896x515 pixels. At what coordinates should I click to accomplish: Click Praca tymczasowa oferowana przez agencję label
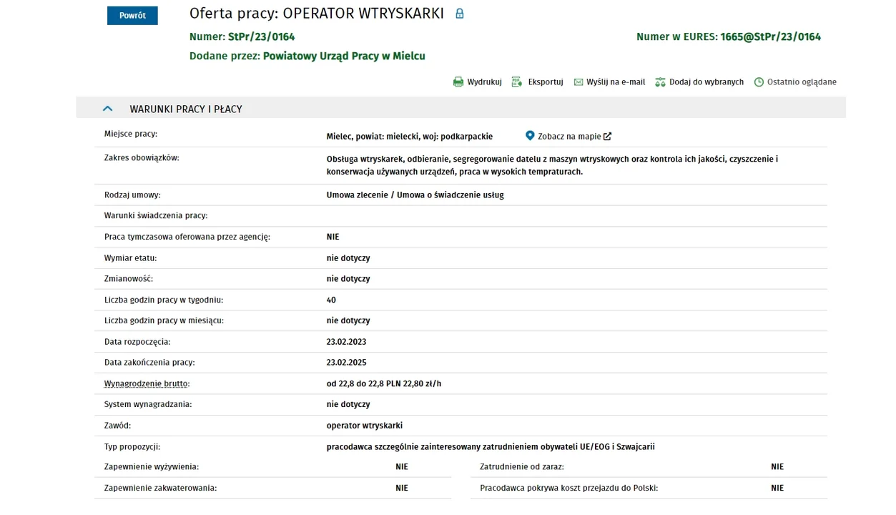[187, 237]
